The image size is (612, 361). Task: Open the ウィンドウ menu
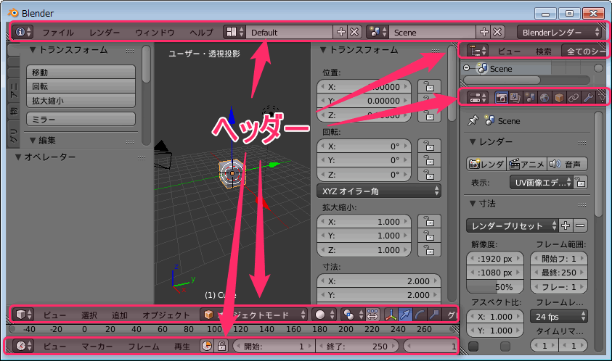[x=155, y=33]
